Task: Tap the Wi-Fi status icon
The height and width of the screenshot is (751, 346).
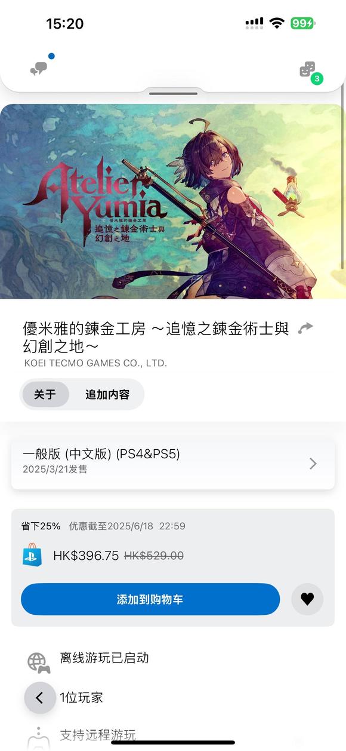Action: (276, 23)
